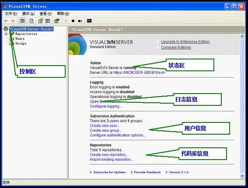Open the 文件(F) menu
The width and height of the screenshot is (248, 188).
(11, 14)
